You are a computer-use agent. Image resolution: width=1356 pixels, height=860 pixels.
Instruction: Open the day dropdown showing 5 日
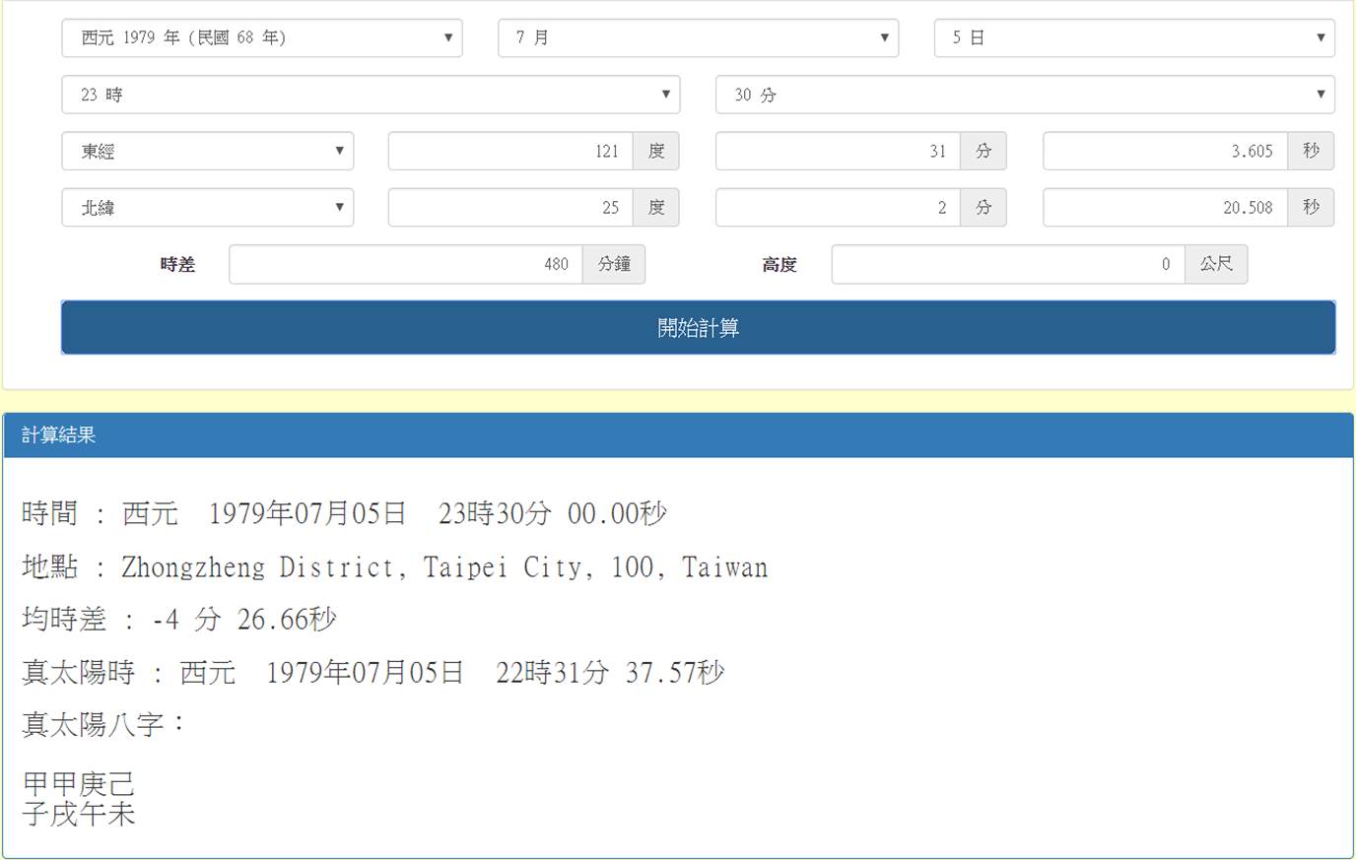coord(1133,37)
